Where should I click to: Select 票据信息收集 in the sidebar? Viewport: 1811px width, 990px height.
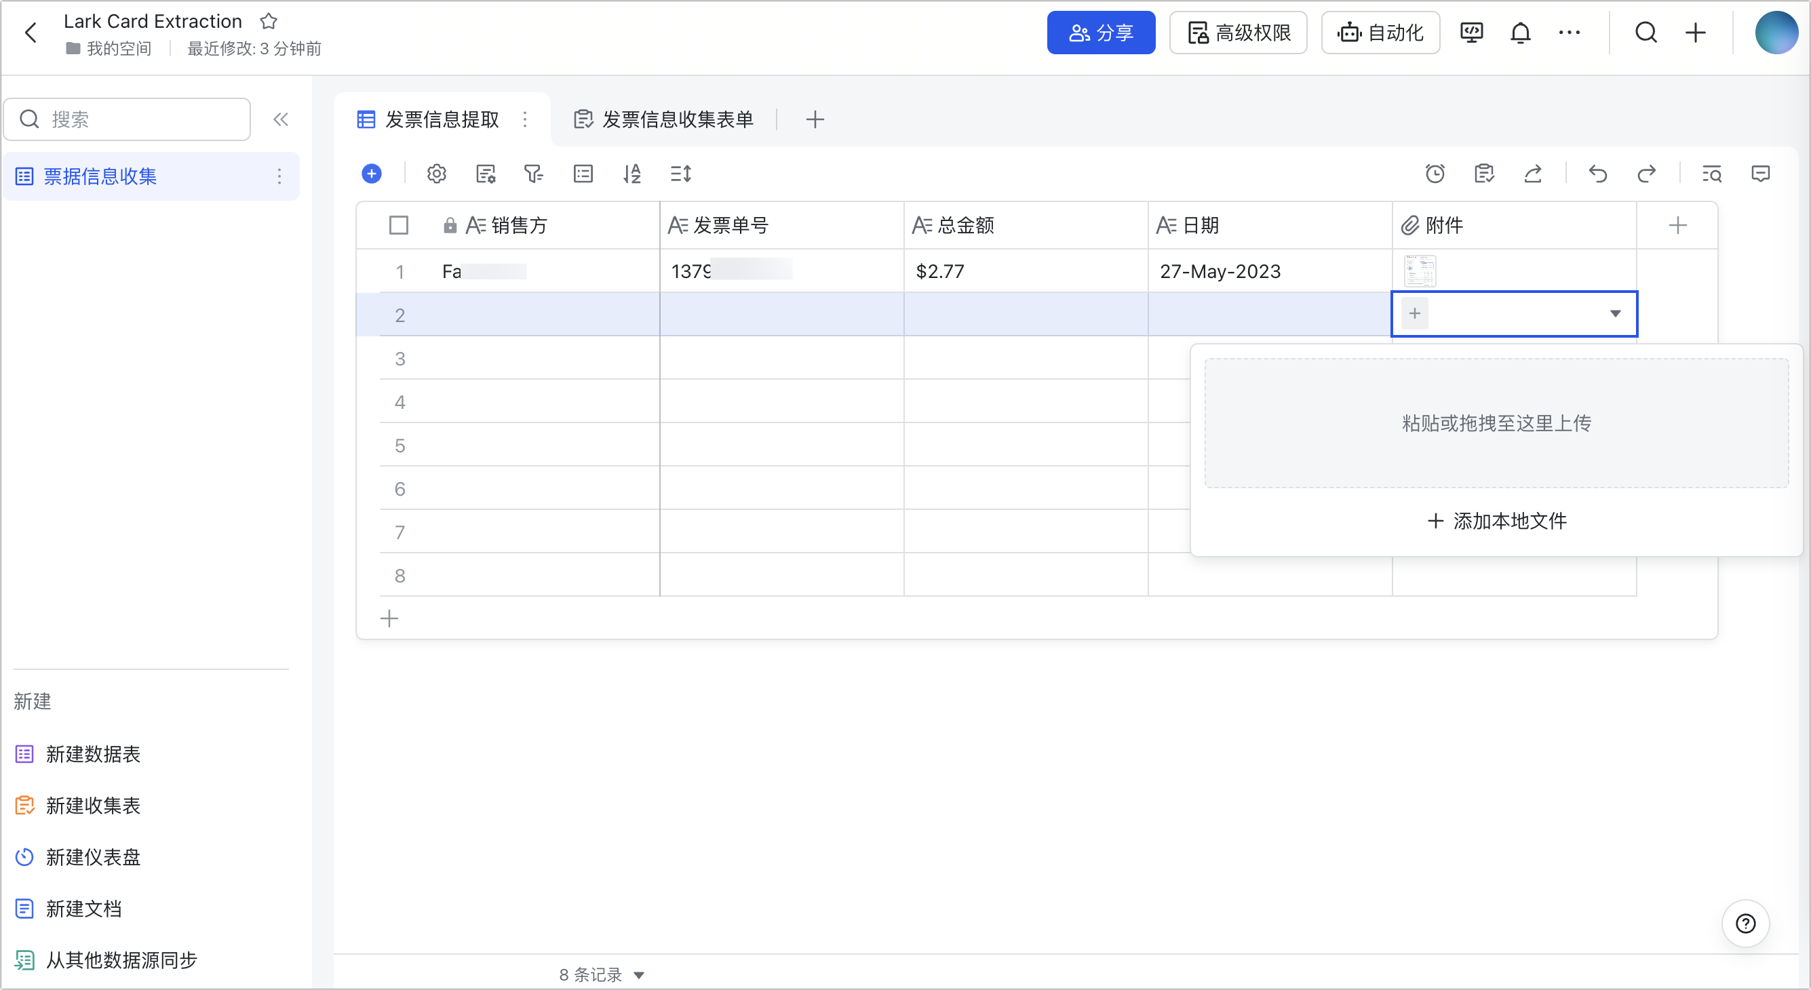pos(100,176)
